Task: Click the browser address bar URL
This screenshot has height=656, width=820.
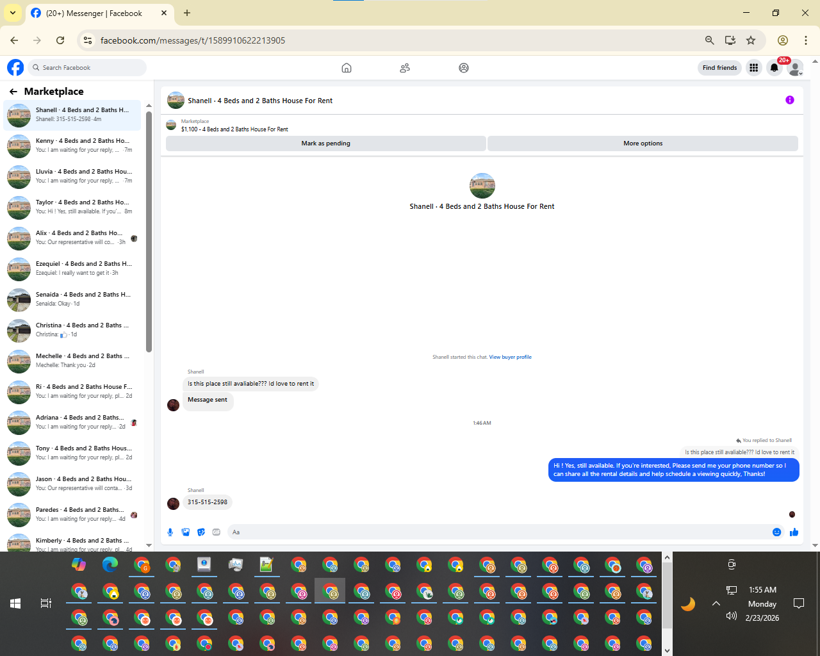Action: [x=193, y=40]
